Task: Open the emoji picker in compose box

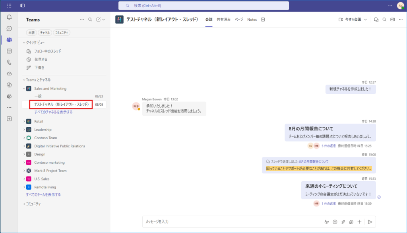Action: (335, 222)
